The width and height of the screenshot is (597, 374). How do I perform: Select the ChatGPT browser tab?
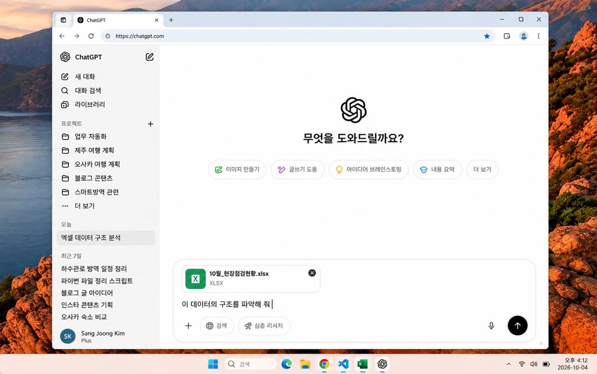click(x=118, y=20)
